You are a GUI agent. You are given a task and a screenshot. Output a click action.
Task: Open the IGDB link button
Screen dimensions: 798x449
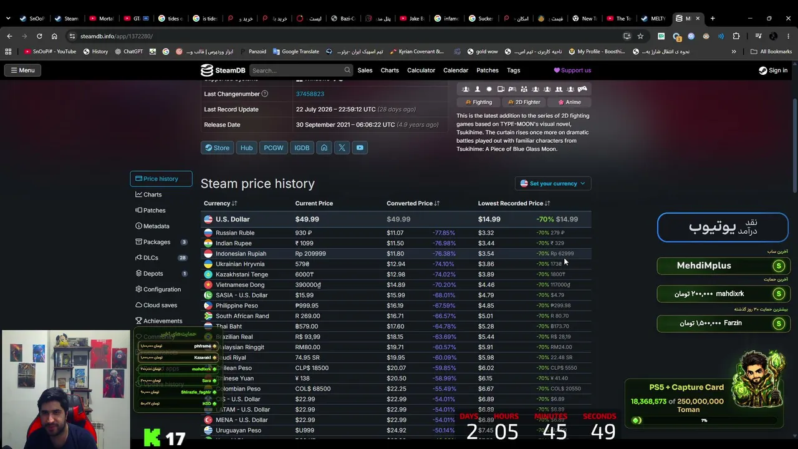[x=302, y=148]
